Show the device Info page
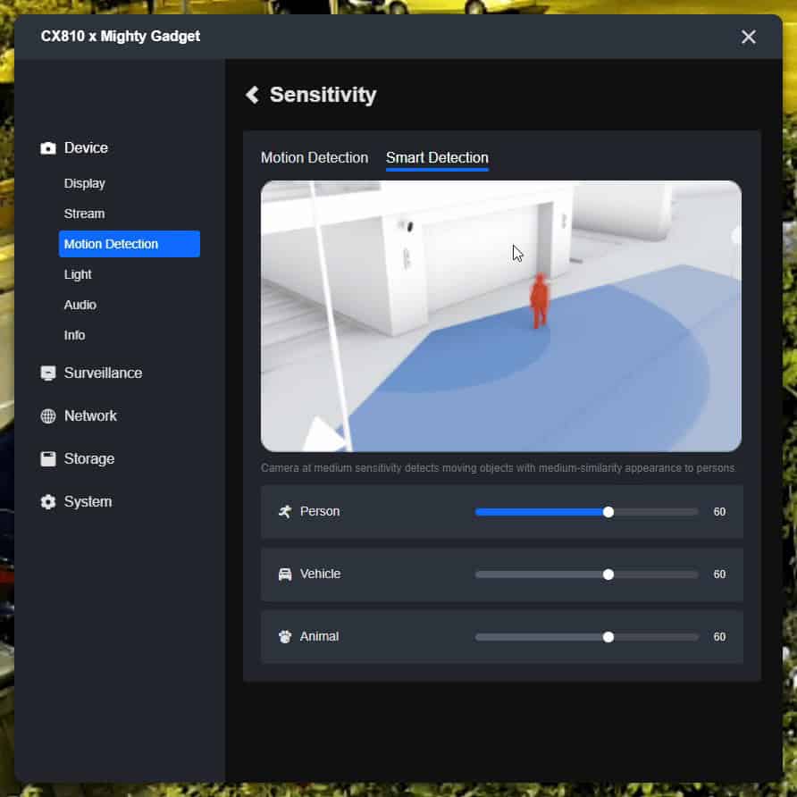797x797 pixels. 75,335
